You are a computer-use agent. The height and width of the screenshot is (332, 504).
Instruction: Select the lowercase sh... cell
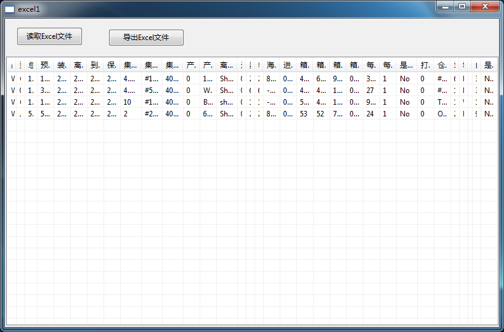pyautogui.click(x=227, y=102)
